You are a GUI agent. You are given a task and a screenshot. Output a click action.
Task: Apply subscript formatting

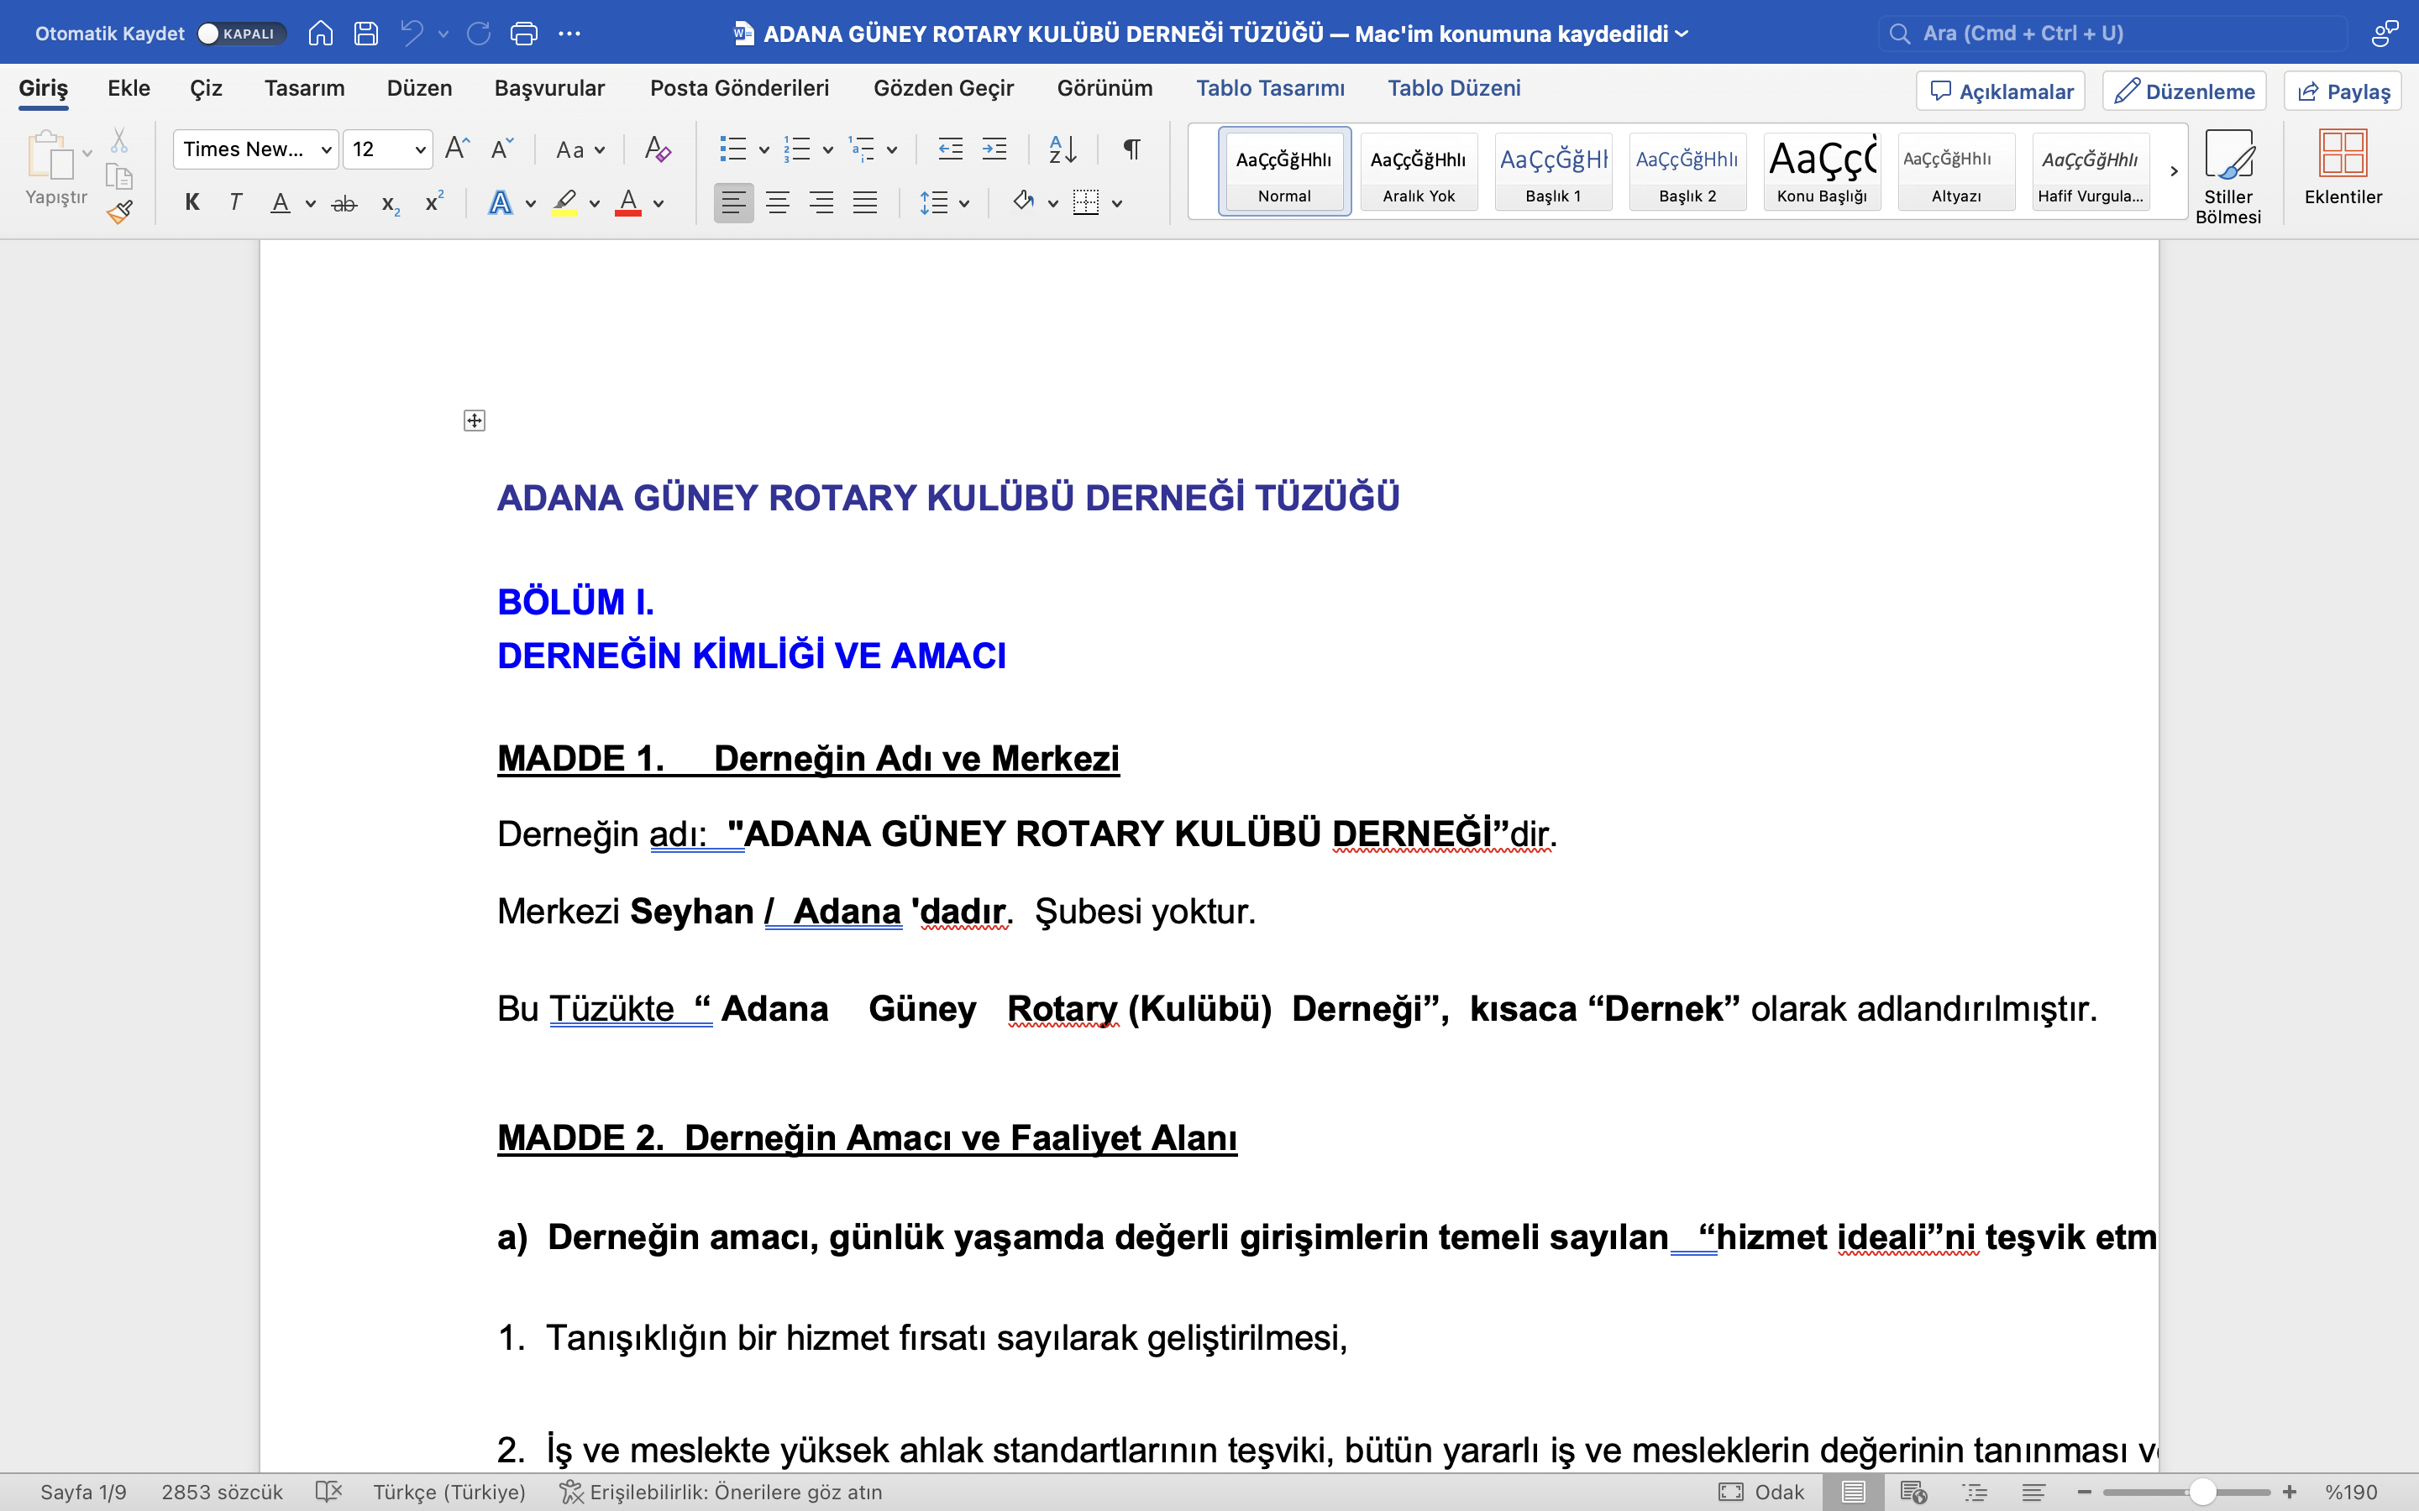(391, 204)
